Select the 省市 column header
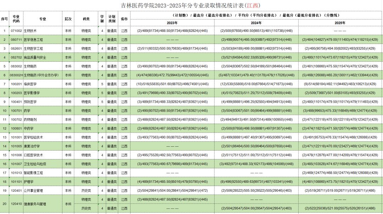The height and width of the screenshot is (214, 383). pyautogui.click(x=124, y=19)
